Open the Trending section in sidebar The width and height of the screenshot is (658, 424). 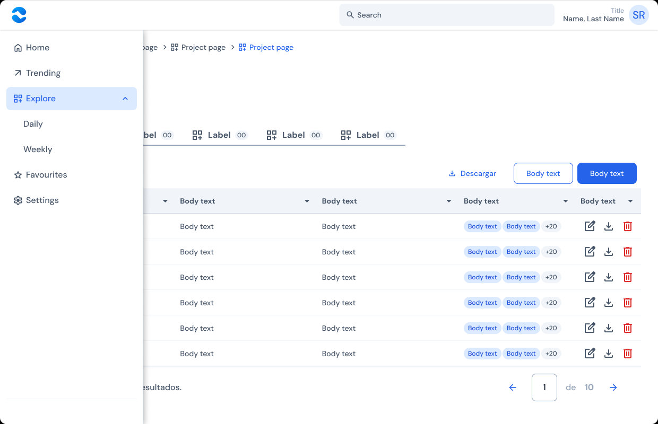(72, 73)
